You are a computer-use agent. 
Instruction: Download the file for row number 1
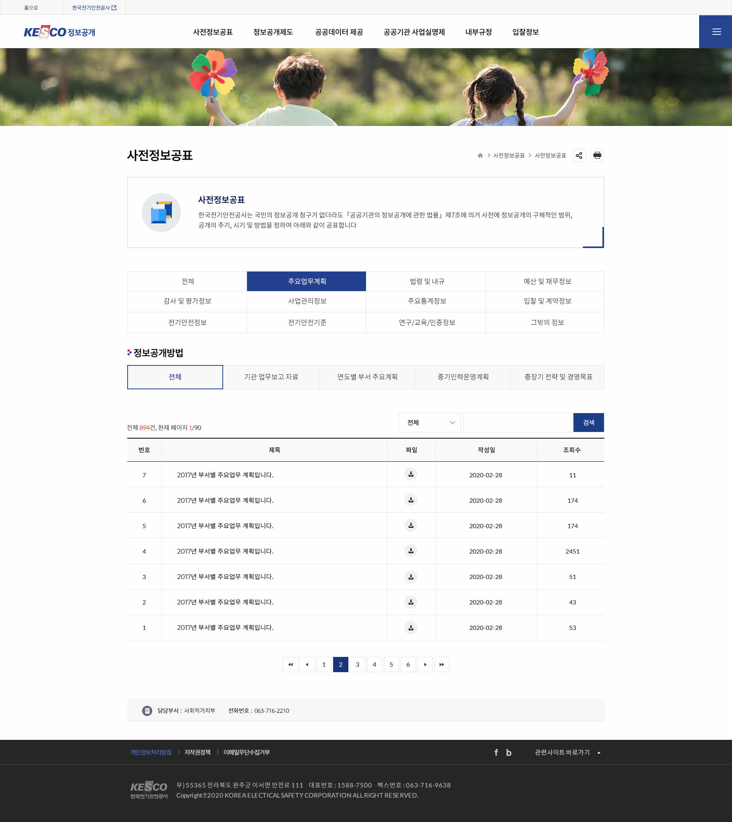[411, 628]
